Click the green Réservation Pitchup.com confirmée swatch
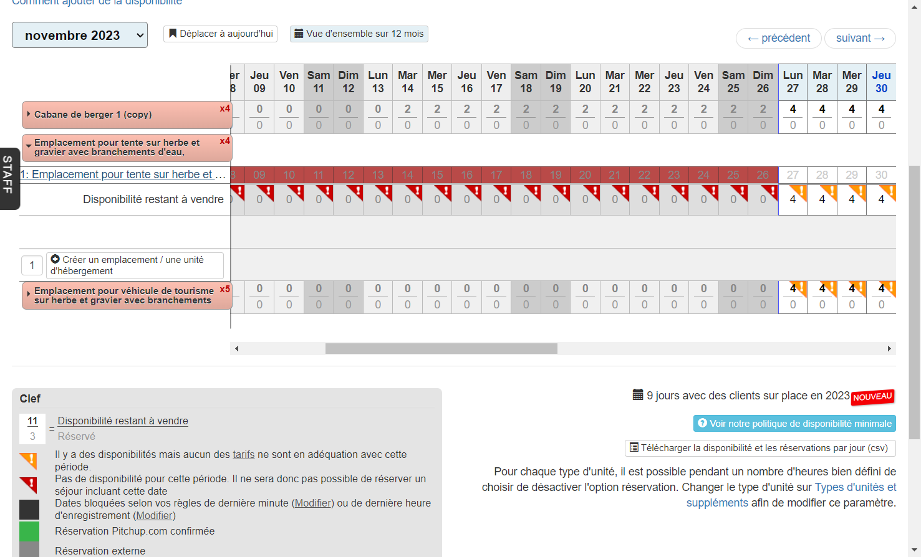The image size is (921, 557). tap(29, 531)
